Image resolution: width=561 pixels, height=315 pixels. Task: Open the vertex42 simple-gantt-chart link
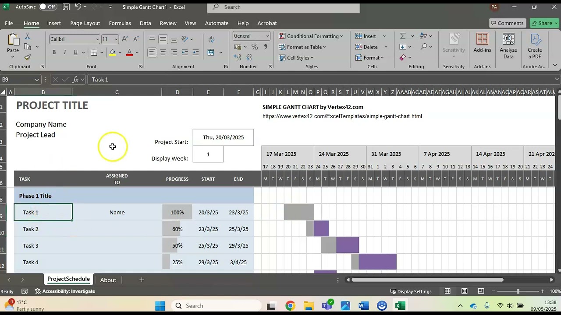[x=342, y=116]
